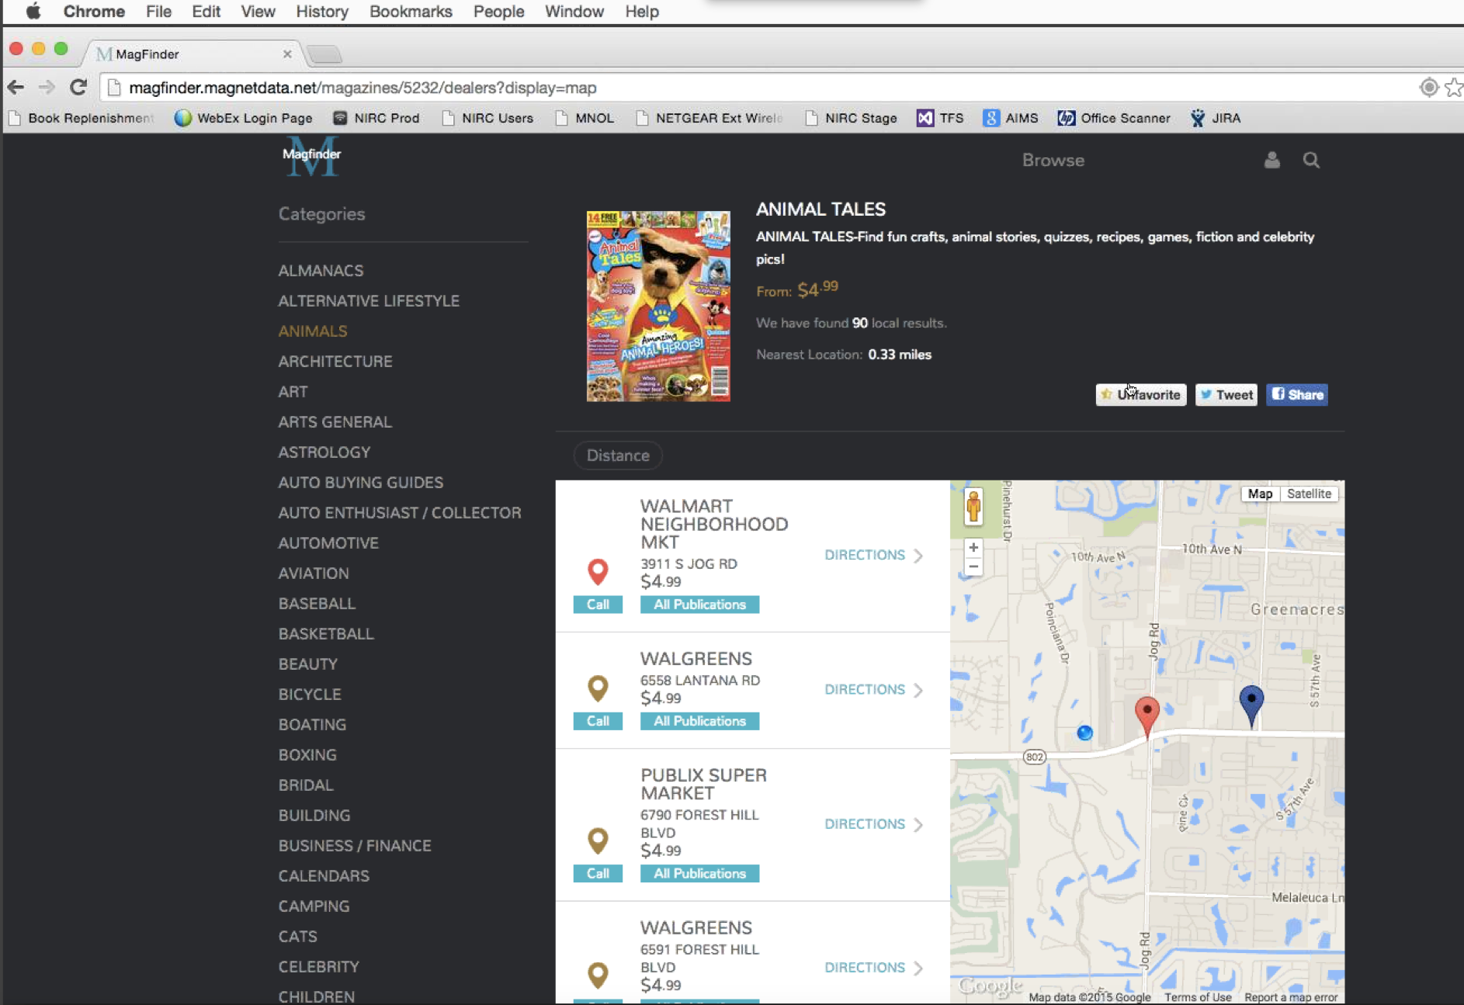1464x1005 pixels.
Task: Reload the page with the refresh icon
Action: click(78, 88)
